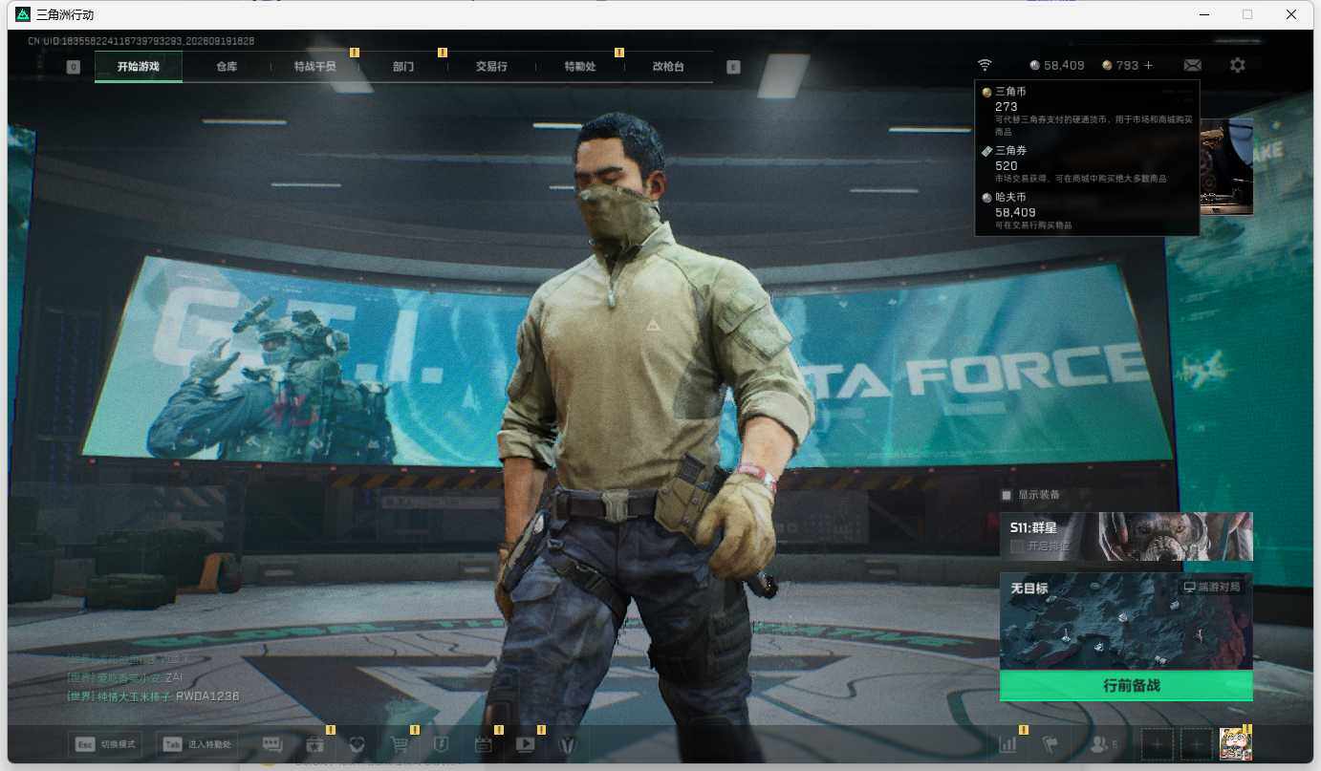Viewport: 1321px width, 771px height.
Task: Select the 改枪台 tab
Action: click(x=668, y=67)
